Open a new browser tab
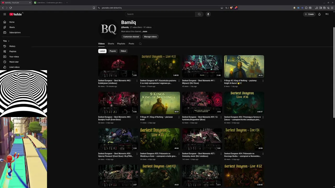 [67, 3]
